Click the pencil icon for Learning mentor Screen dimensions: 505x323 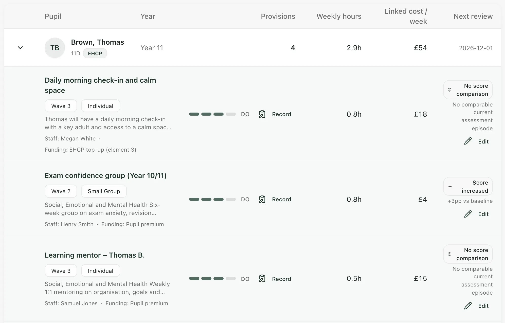point(468,306)
